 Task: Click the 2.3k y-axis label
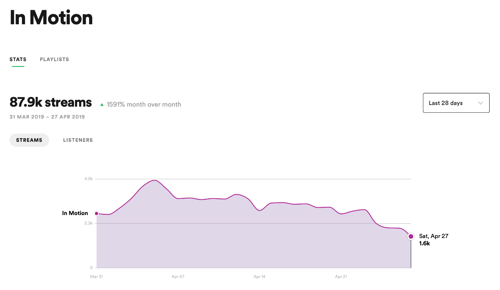(x=89, y=223)
